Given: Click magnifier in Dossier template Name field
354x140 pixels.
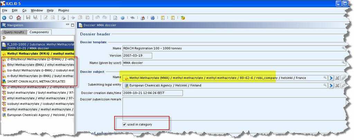Looking at the screenshot, I should pos(343,48).
